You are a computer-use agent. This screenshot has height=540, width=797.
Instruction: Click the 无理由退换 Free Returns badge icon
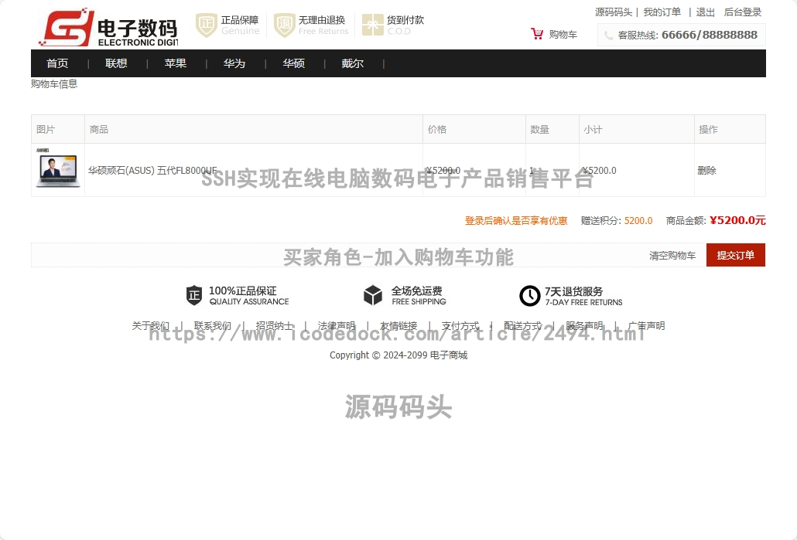[x=285, y=25]
